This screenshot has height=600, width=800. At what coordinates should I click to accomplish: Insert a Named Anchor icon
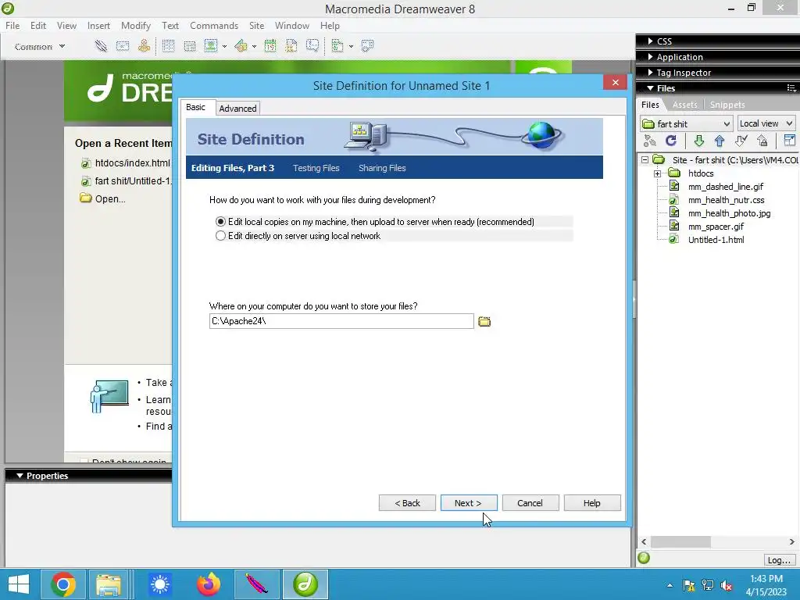coord(144,46)
